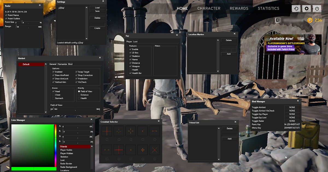The width and height of the screenshot is (328, 172).
Task: Select the X-shaped diagonal crosshair
Action: tap(155, 150)
